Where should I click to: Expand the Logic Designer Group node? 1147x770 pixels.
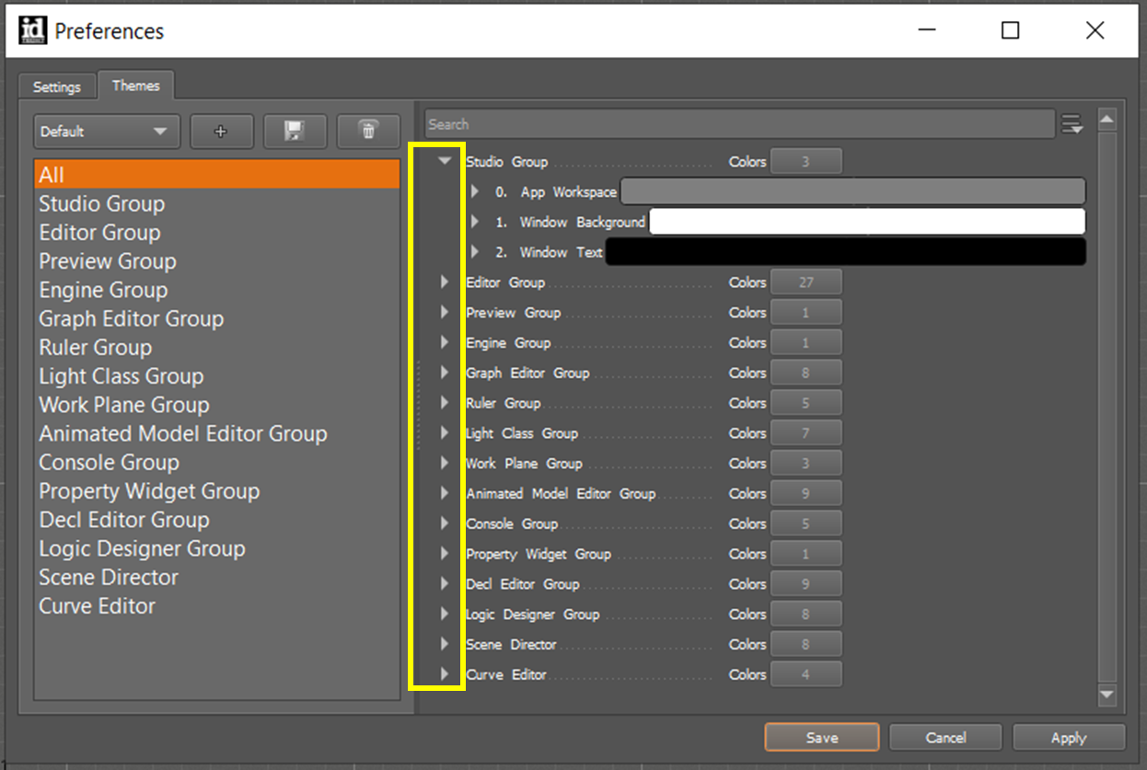tap(445, 614)
